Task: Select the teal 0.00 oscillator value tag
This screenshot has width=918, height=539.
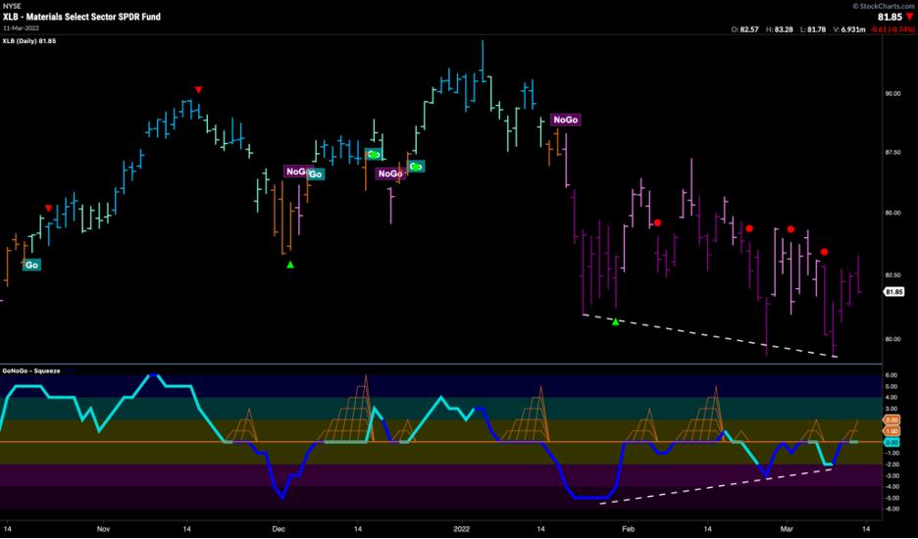Action: click(x=892, y=442)
